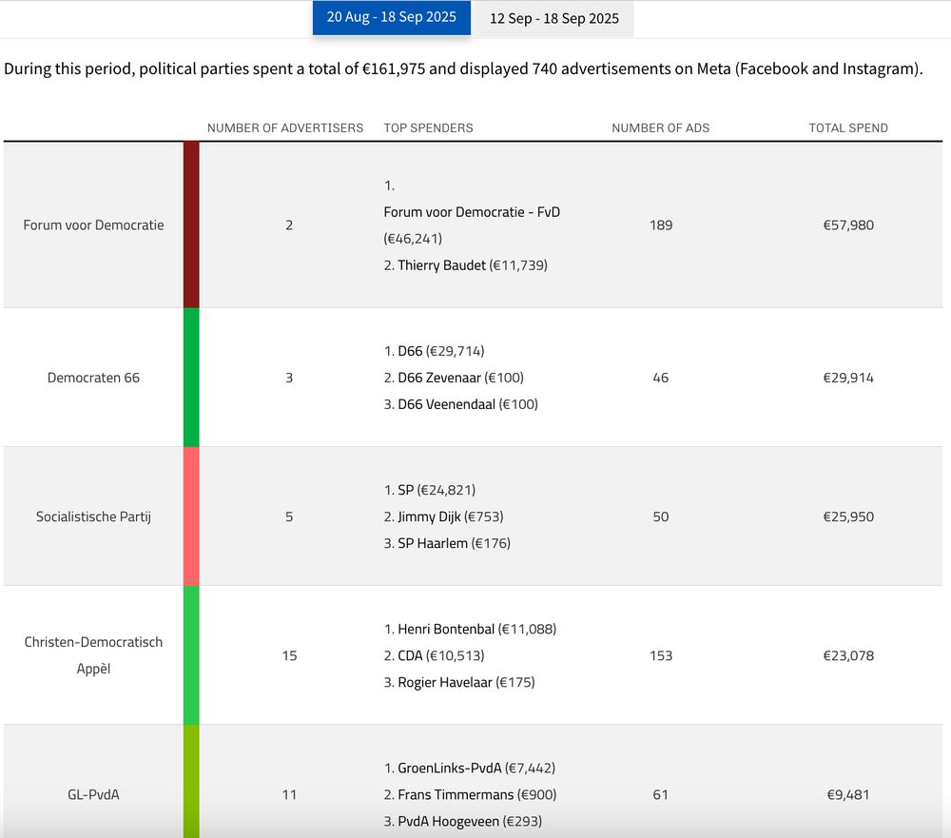Select the Forum voor Democratie party name
Viewport: 951px width, 838px height.
(93, 225)
